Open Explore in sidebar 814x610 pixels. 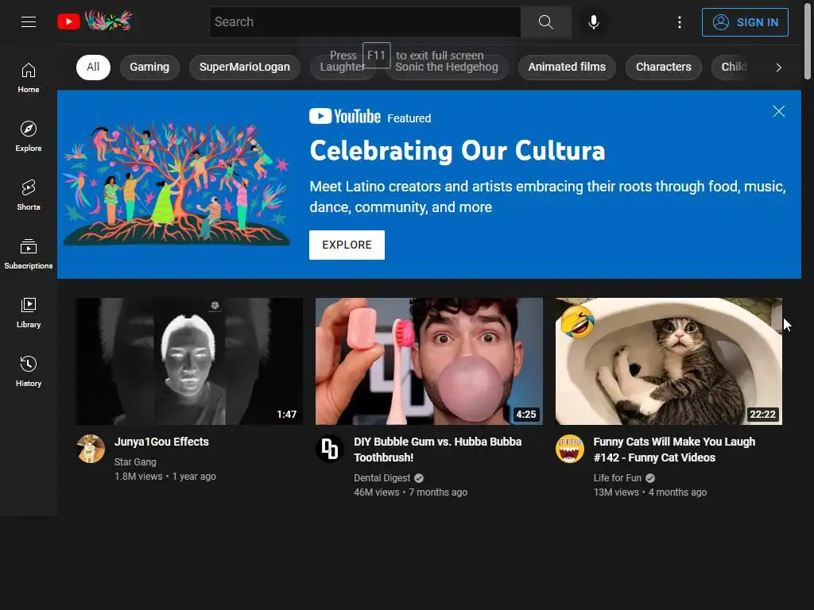coord(29,137)
